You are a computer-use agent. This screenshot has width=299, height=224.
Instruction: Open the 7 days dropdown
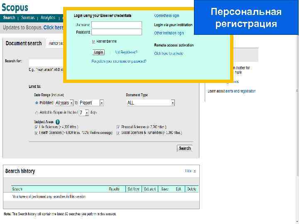pos(84,113)
